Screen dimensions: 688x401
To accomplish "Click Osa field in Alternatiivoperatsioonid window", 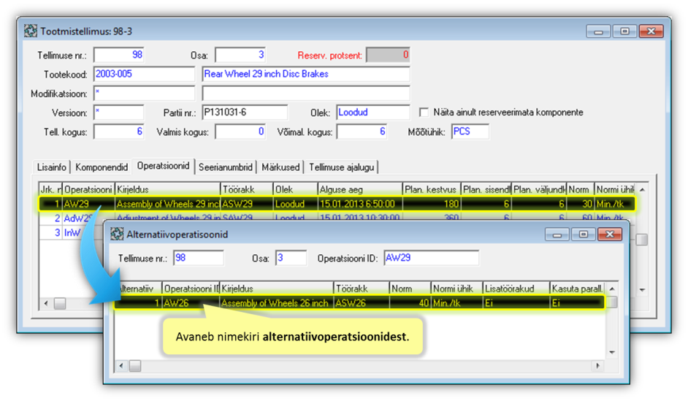I will click(291, 258).
